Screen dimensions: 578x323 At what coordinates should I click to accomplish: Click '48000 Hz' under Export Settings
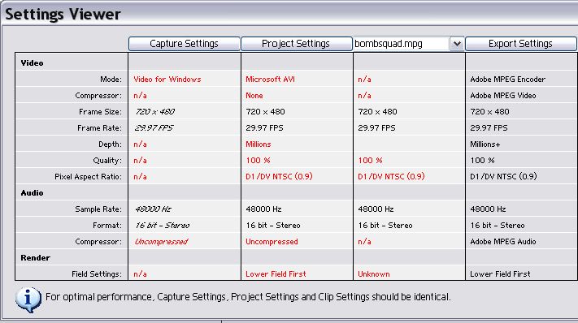(488, 209)
